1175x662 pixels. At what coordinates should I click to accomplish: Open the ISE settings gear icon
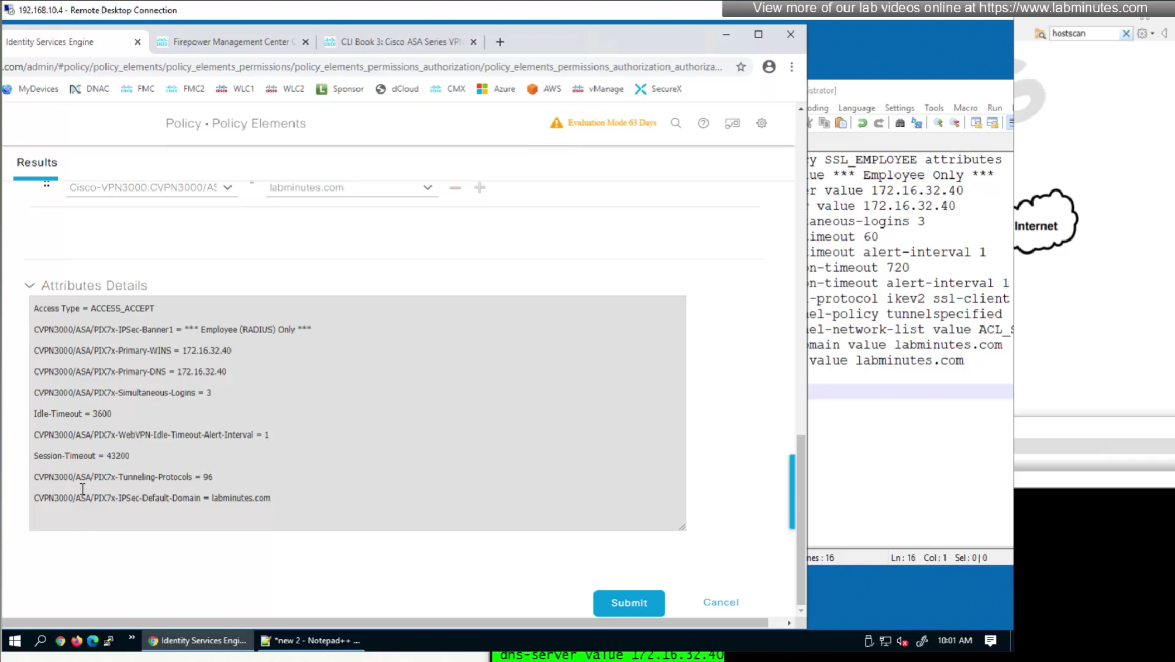tap(761, 123)
